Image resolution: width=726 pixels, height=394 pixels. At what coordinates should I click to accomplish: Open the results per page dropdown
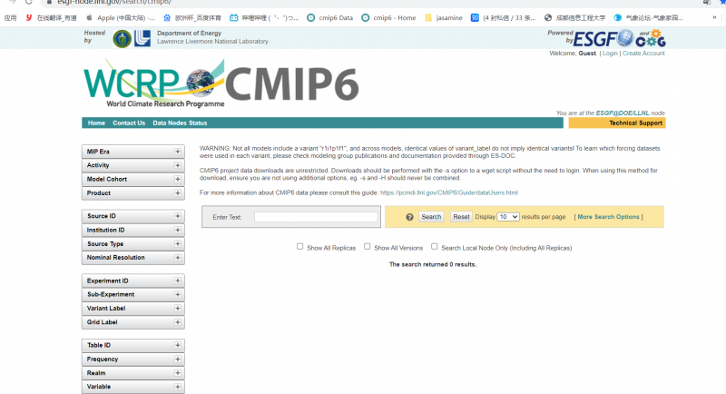pos(508,217)
